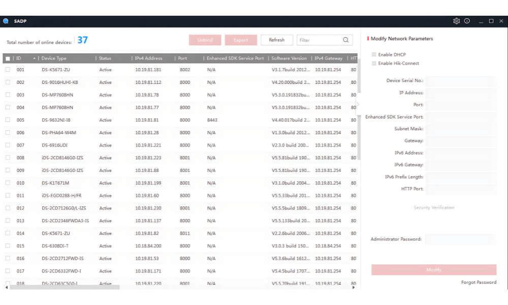Select device row DS-2CD6332FWD-I
The height and width of the screenshot is (305, 508).
pyautogui.click(x=180, y=271)
